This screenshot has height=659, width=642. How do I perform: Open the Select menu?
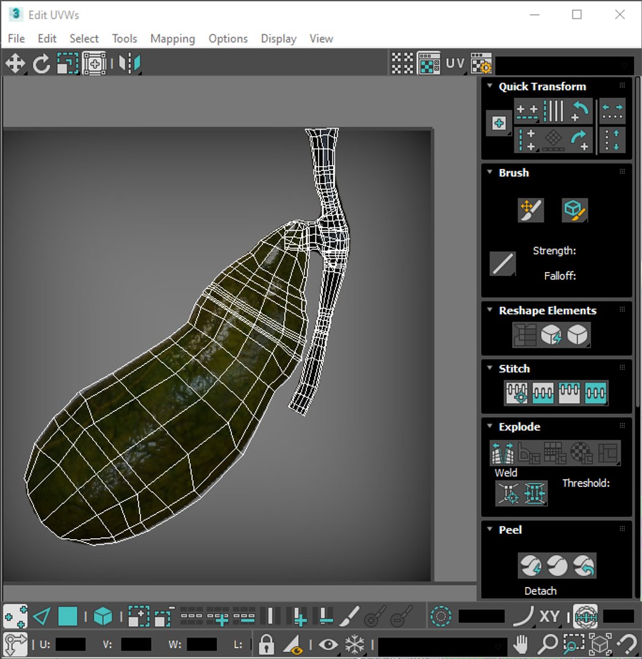coord(84,38)
